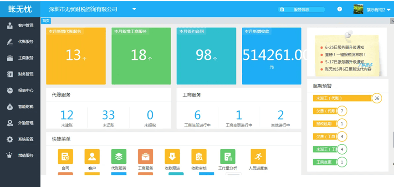Click the 财务管理 icon in sidebar
394x187 pixels.
[x=10, y=74]
